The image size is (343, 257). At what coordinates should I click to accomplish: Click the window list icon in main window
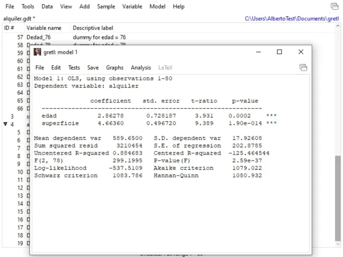tap(334, 6)
